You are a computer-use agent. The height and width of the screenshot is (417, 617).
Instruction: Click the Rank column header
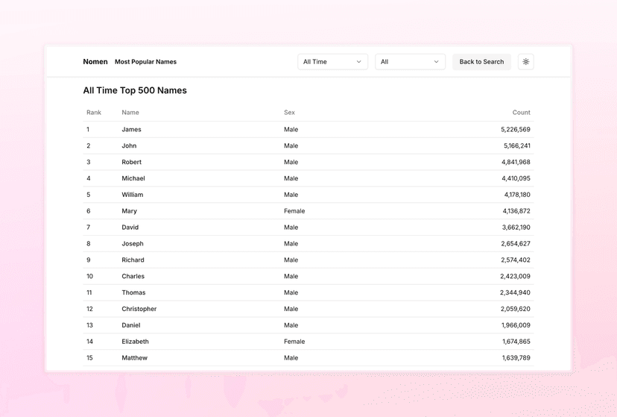pyautogui.click(x=94, y=113)
